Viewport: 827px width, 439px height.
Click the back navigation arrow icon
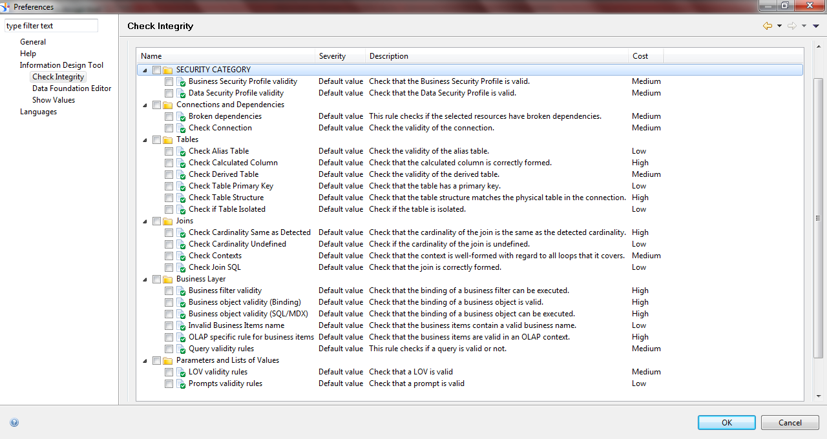[767, 26]
